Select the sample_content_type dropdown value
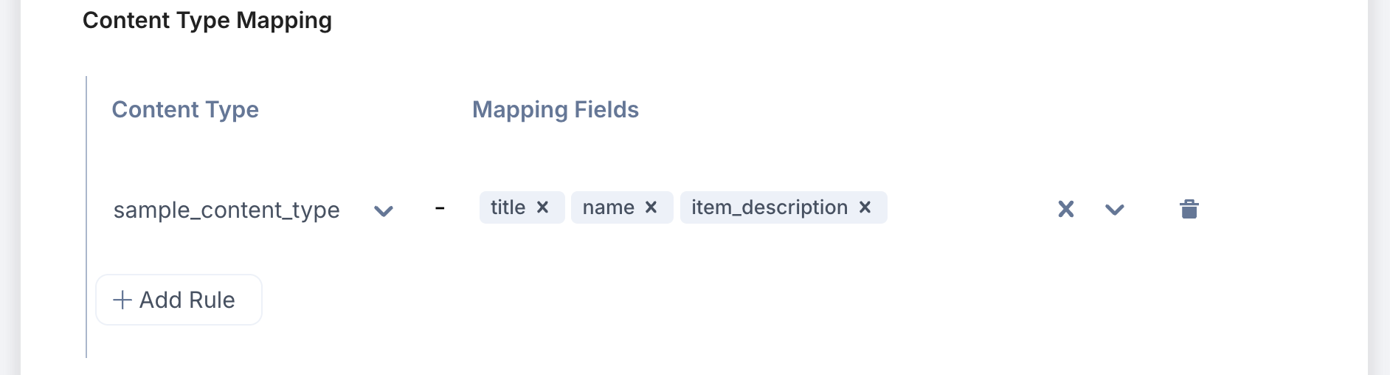Screen dimensions: 1390x375 coord(227,210)
